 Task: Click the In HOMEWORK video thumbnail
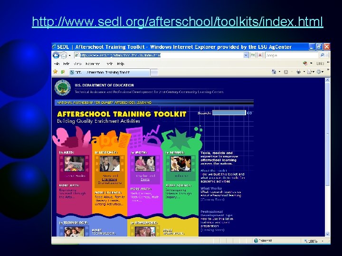coord(145,232)
